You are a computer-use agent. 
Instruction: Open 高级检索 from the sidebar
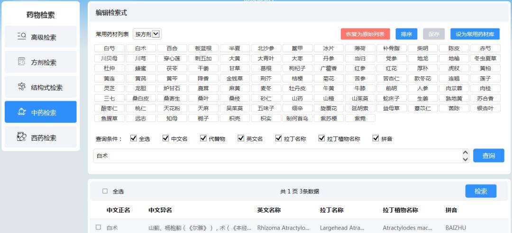pyautogui.click(x=40, y=37)
